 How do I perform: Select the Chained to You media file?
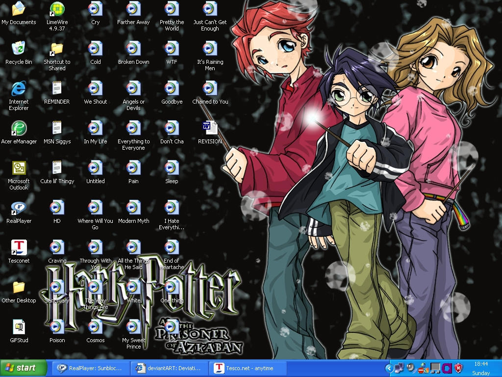pos(210,88)
